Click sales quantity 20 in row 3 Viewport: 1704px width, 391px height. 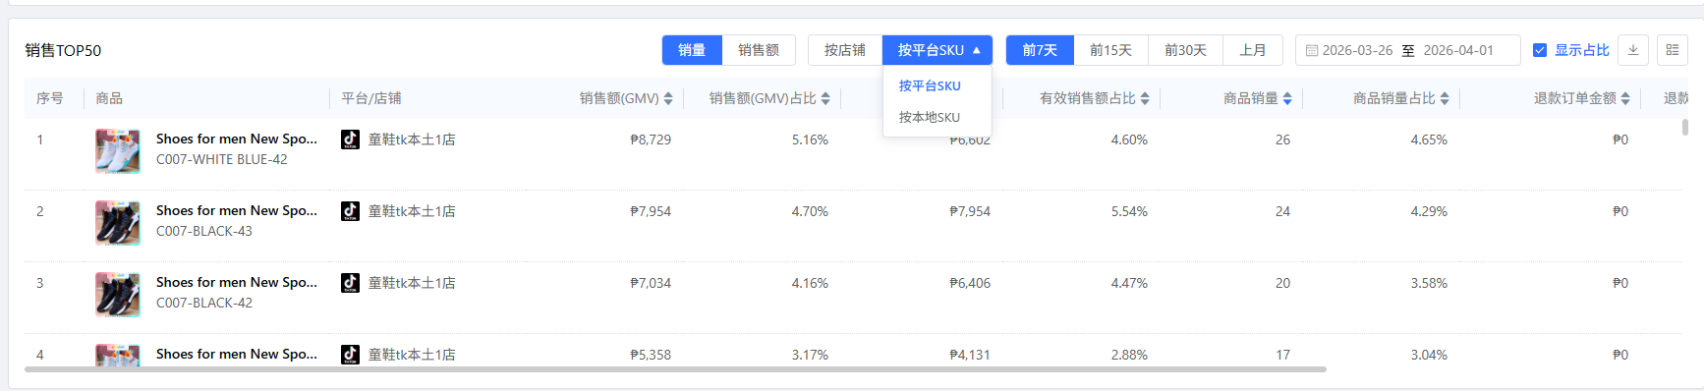1282,283
